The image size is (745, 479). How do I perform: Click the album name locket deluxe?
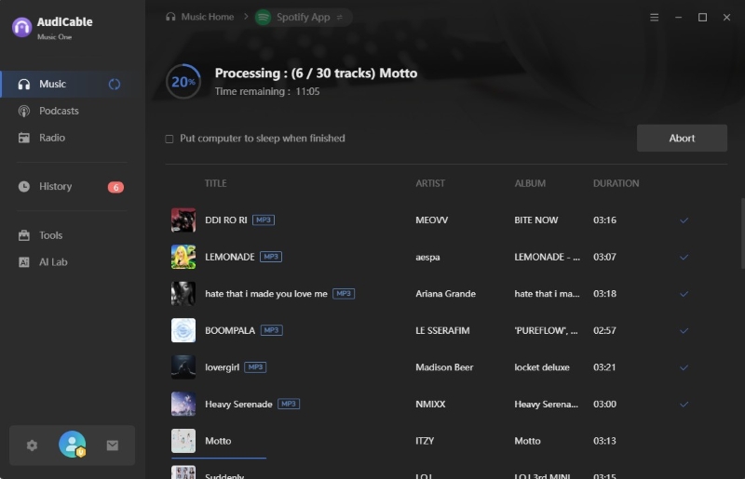click(542, 367)
